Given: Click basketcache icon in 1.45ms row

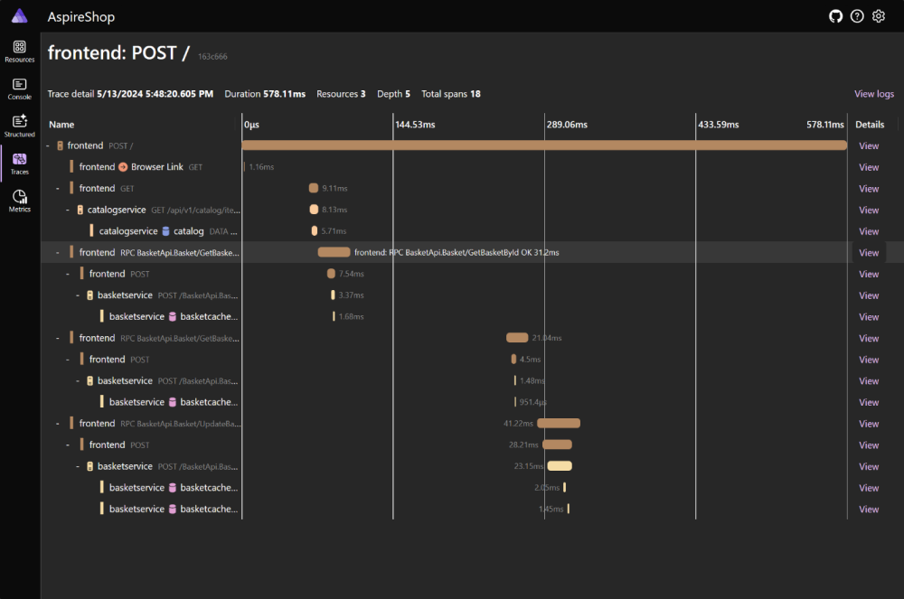Looking at the screenshot, I should tap(173, 509).
